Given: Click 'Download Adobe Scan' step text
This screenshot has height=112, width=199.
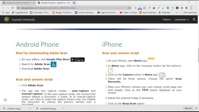Looking at the screenshot, I should click(x=35, y=69).
